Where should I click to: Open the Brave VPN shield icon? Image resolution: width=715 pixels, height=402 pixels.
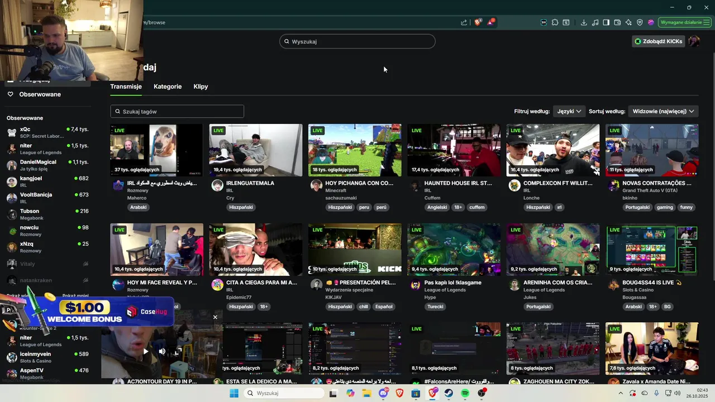click(x=640, y=22)
